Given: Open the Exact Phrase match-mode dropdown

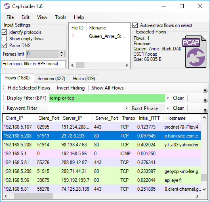Looking at the screenshot, I should point(168,108).
